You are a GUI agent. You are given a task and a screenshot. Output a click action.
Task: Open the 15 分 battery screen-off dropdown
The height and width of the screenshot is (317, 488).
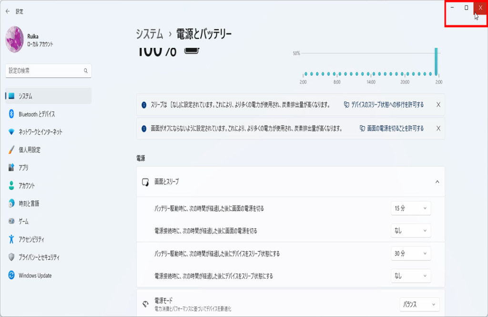410,208
